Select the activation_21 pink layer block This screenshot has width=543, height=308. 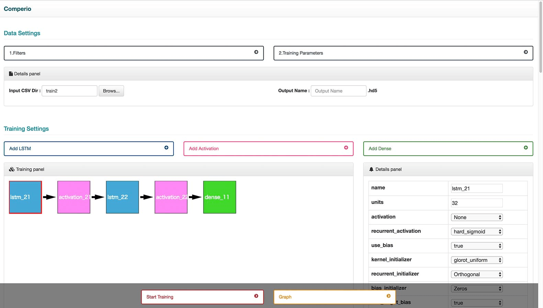(74, 197)
